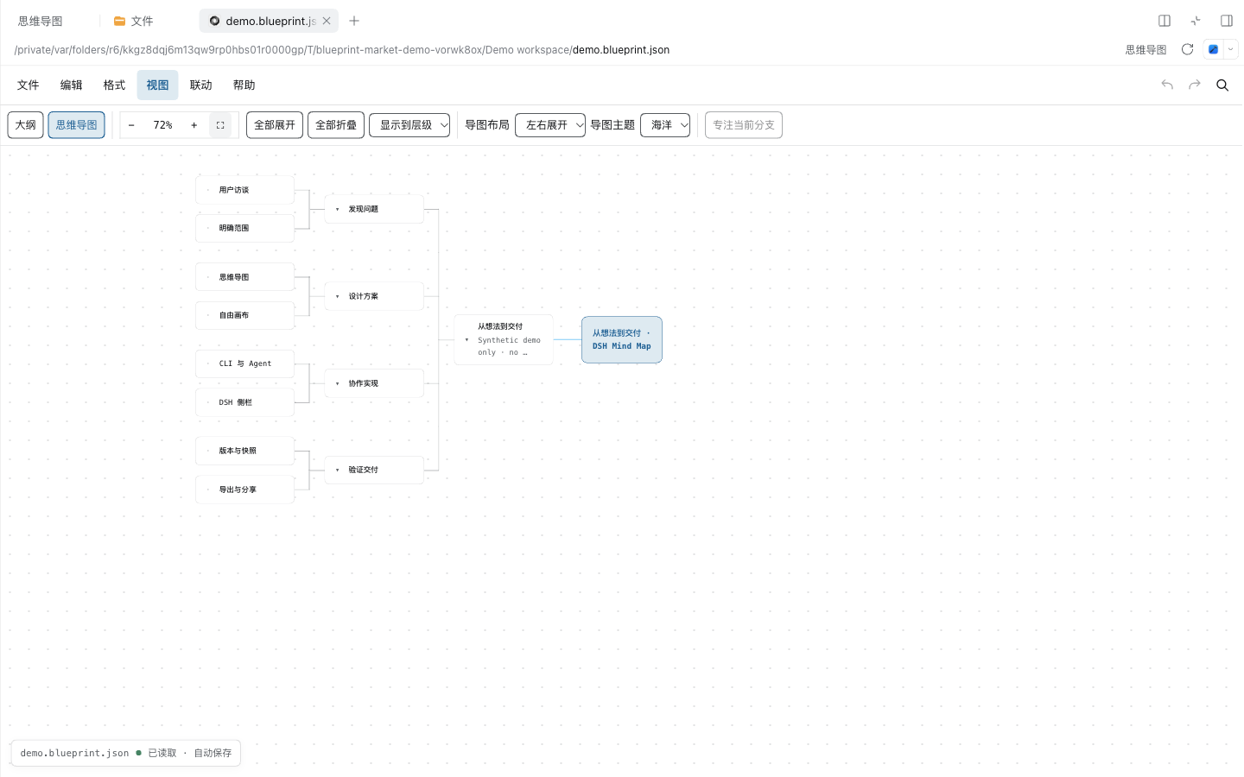This screenshot has width=1244, height=777.
Task: Click the 自动保存 status text
Action: 213,753
